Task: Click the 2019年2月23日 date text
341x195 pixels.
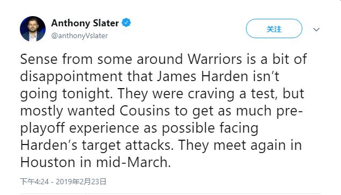Action: click(x=81, y=182)
